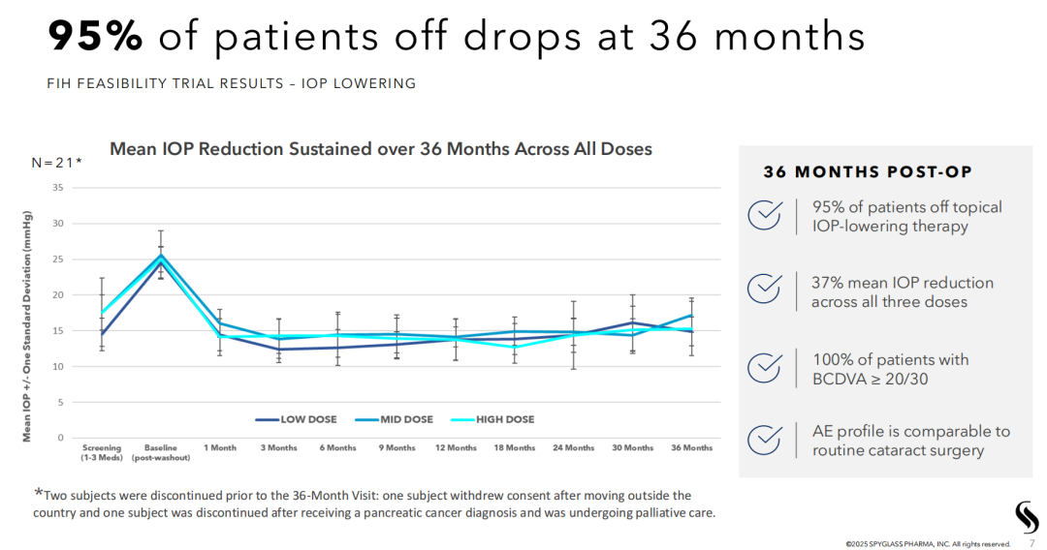
Task: Select the LOW DOSE legend entry
Action: [296, 419]
